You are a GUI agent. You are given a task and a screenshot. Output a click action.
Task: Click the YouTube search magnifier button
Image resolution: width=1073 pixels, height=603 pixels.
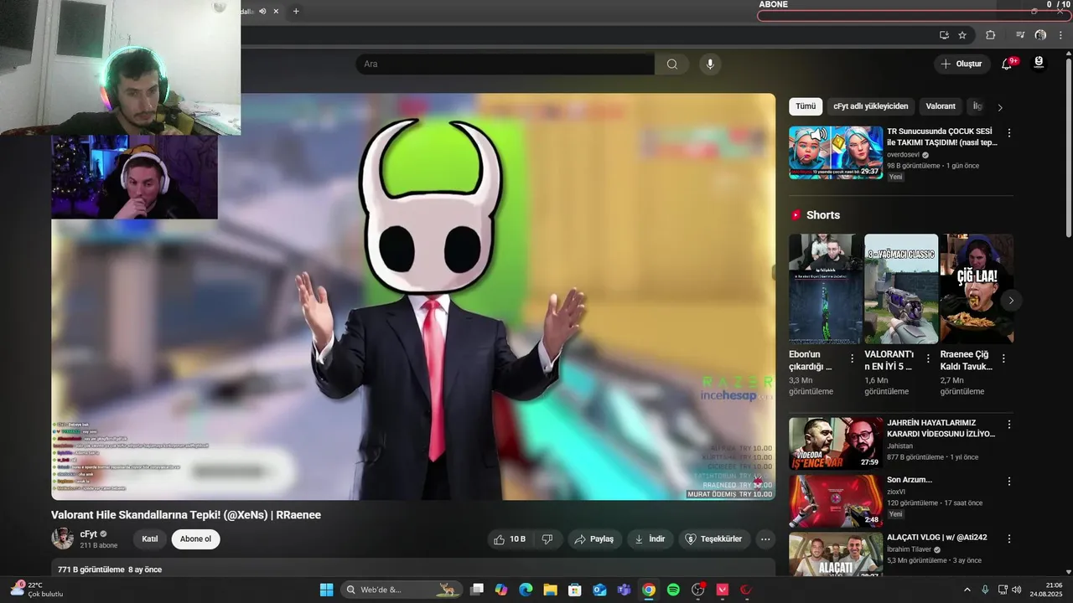coord(671,64)
